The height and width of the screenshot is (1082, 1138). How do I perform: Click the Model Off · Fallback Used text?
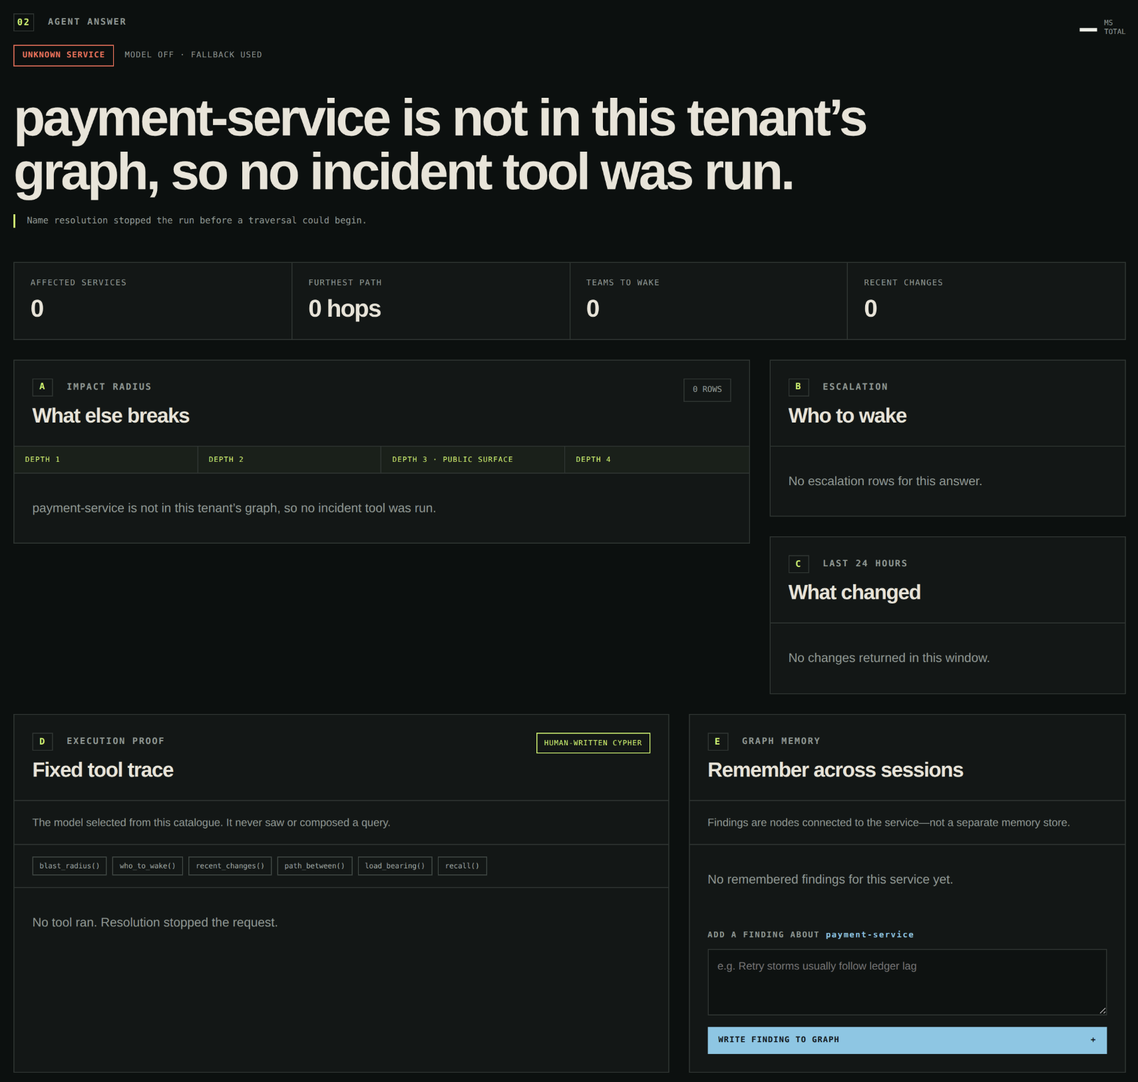[193, 55]
